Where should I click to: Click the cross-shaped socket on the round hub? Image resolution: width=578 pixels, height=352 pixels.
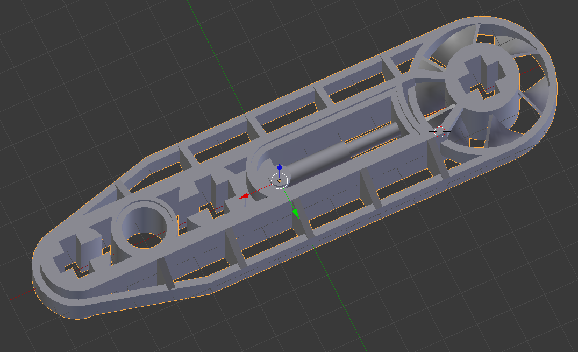click(x=481, y=79)
